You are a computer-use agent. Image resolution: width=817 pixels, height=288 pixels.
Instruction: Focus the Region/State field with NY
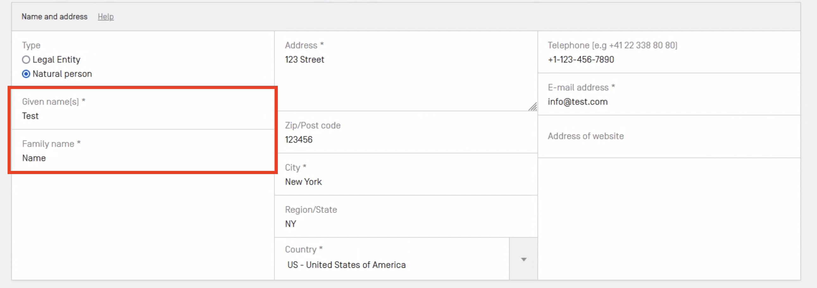(405, 224)
